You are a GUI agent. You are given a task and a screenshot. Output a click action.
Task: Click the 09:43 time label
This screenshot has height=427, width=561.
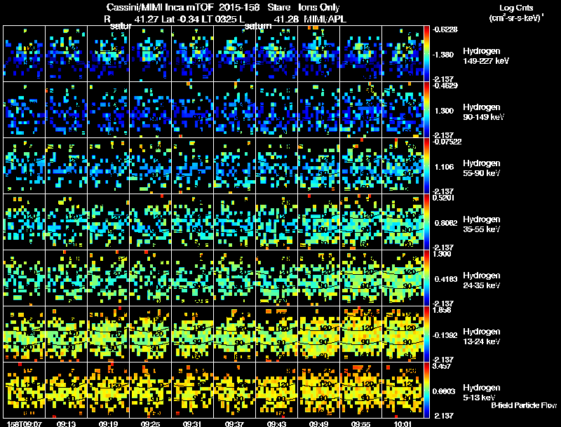(276, 423)
